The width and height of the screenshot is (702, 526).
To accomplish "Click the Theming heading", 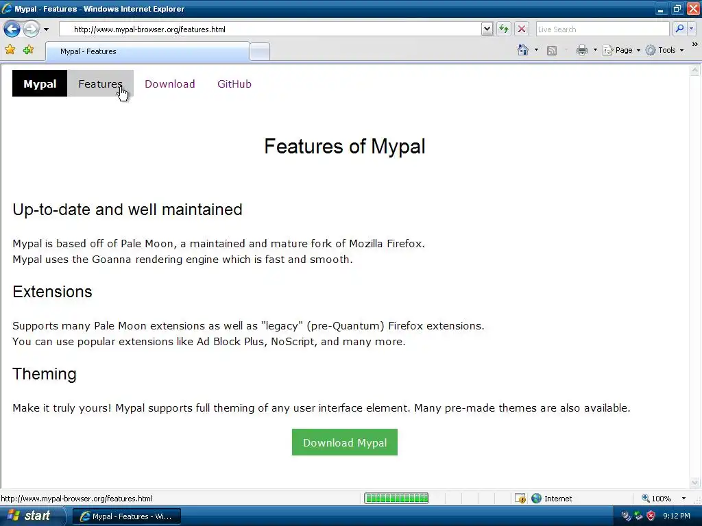I will click(45, 374).
